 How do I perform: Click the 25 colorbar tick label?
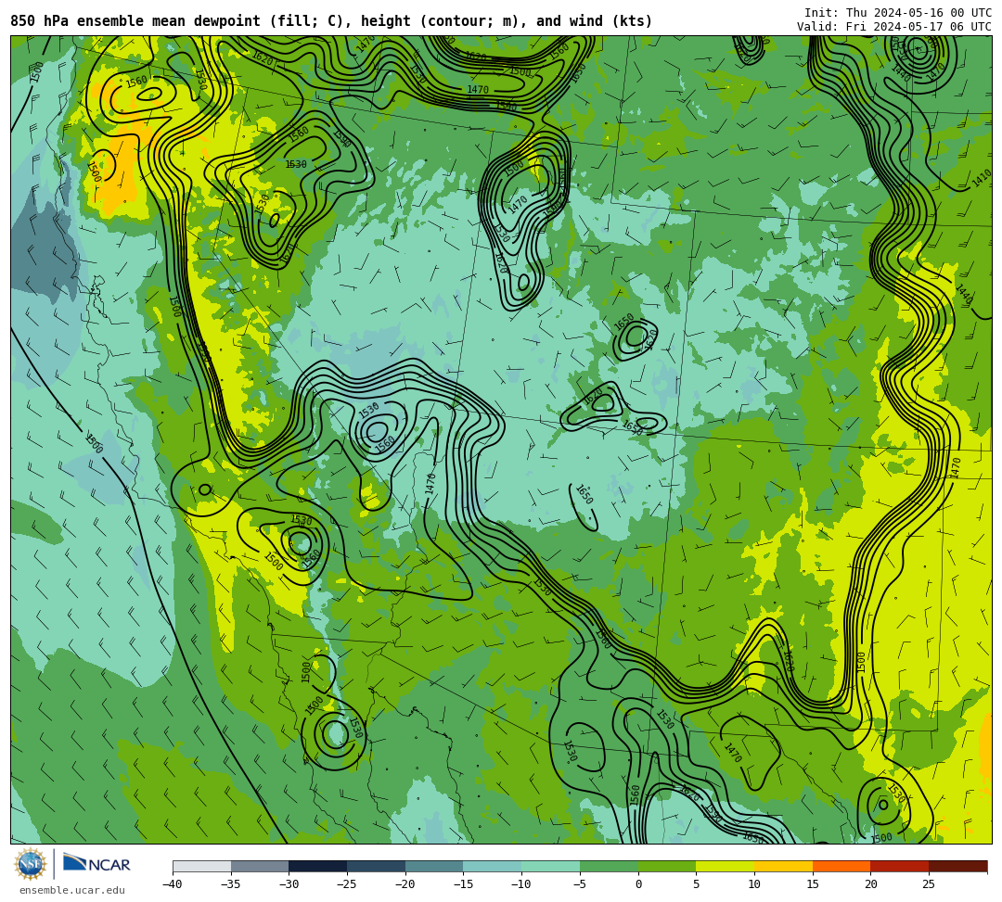pyautogui.click(x=929, y=884)
